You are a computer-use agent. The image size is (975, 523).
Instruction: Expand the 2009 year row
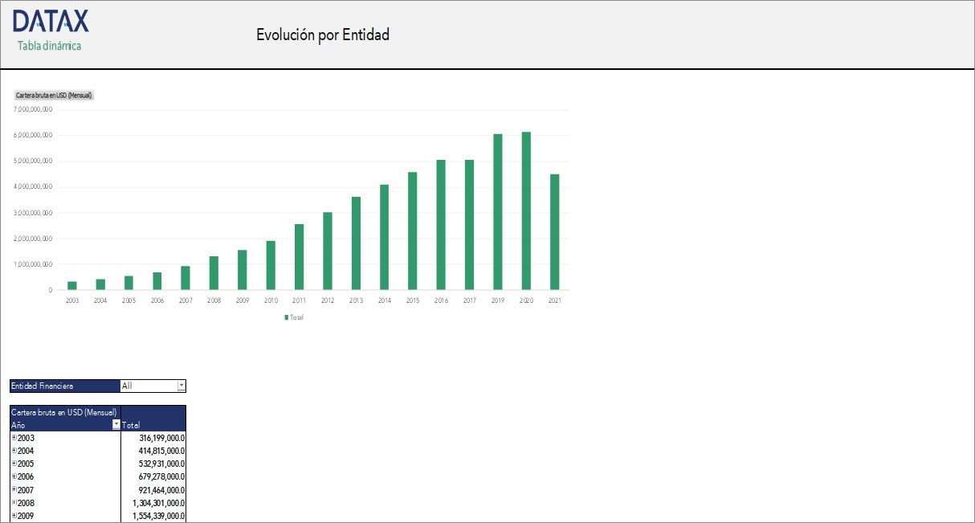point(14,516)
